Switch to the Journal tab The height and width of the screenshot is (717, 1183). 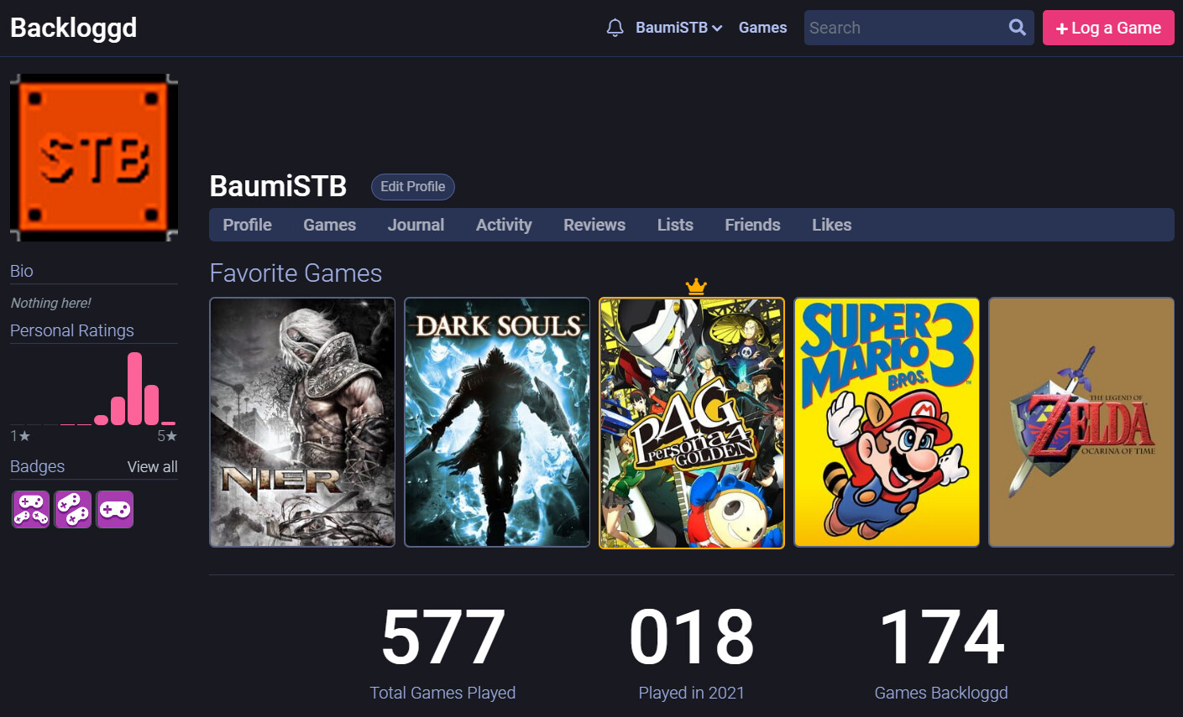coord(416,225)
